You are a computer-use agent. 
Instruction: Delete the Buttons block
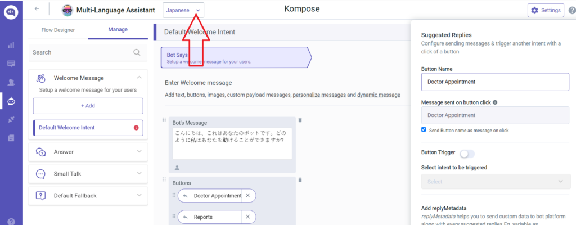tap(300, 180)
